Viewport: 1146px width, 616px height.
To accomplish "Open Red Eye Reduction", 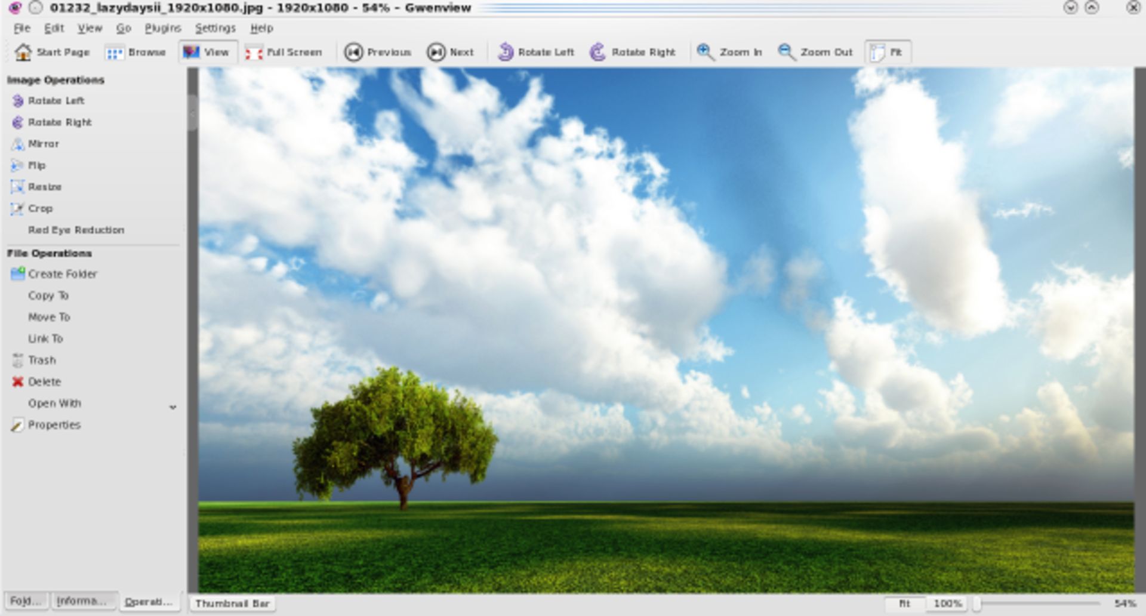I will coord(76,230).
